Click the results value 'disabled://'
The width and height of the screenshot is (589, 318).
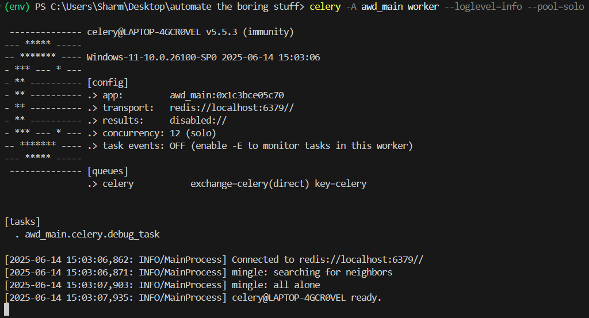click(x=198, y=121)
